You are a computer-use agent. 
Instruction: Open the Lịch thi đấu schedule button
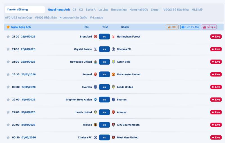point(190,27)
